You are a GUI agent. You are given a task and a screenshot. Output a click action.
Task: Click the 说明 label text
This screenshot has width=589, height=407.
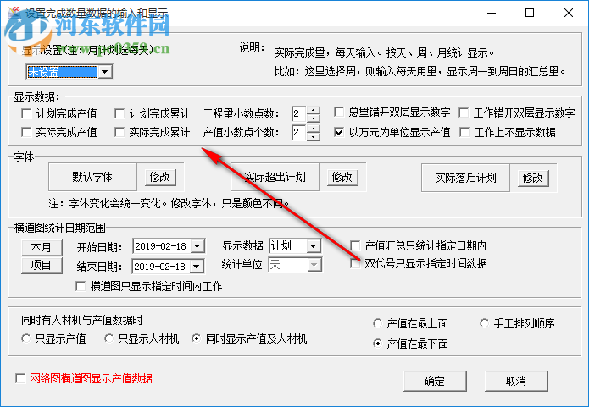252,48
